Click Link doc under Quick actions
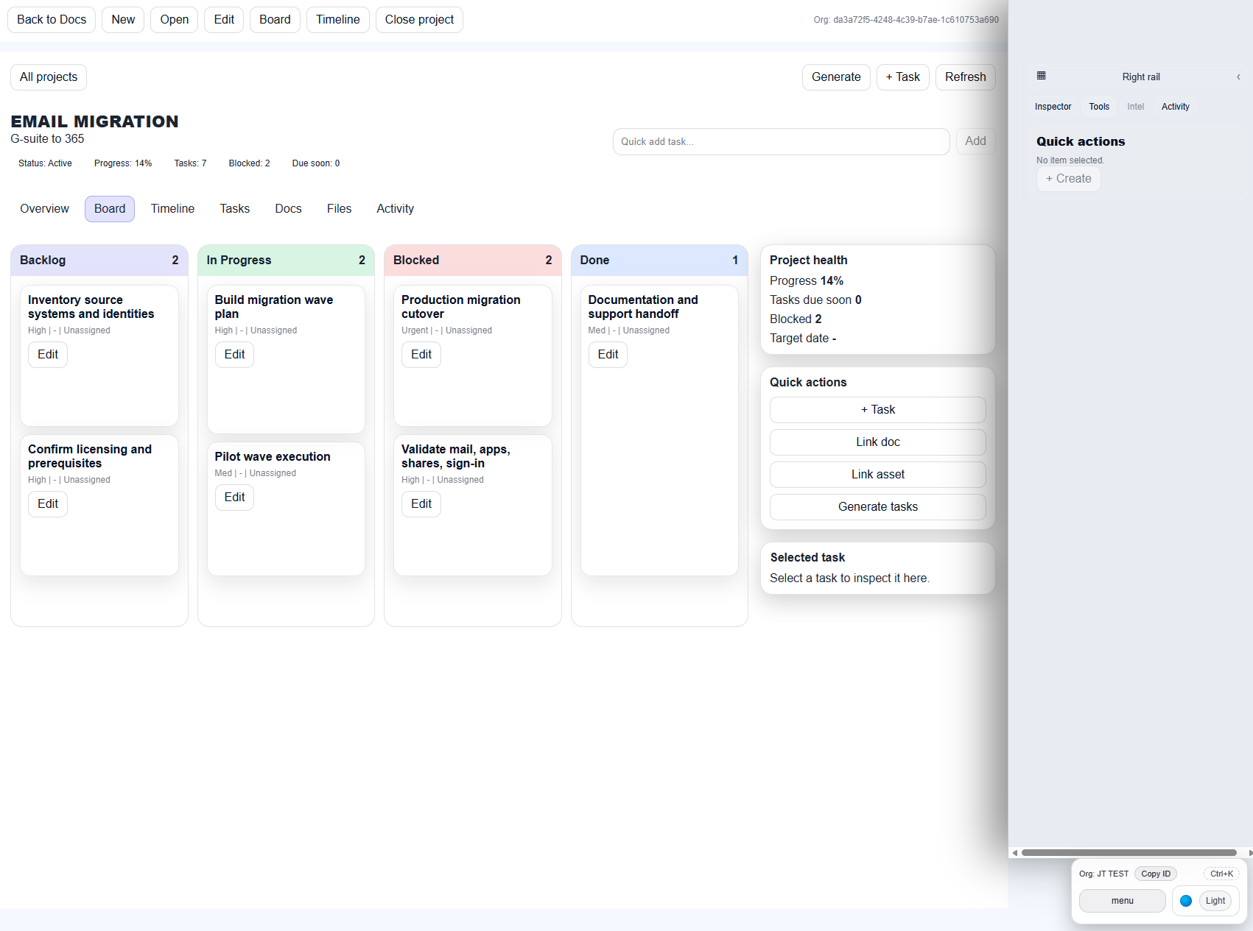The height and width of the screenshot is (931, 1253). tap(877, 442)
